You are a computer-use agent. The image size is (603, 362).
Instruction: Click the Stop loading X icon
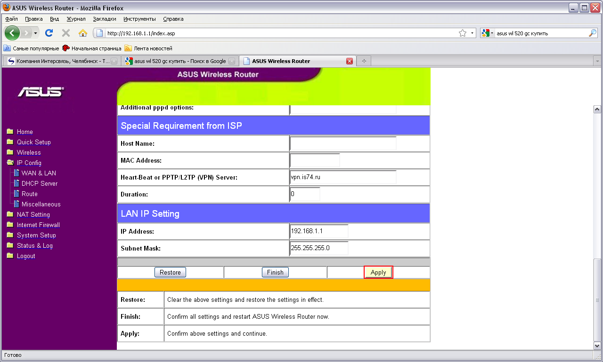(66, 33)
